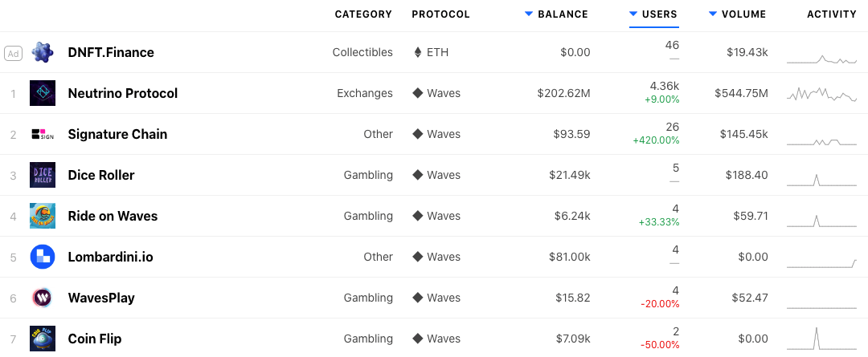Click the Neutrino Protocol logo icon
This screenshot has height=357, width=868.
pyautogui.click(x=43, y=93)
